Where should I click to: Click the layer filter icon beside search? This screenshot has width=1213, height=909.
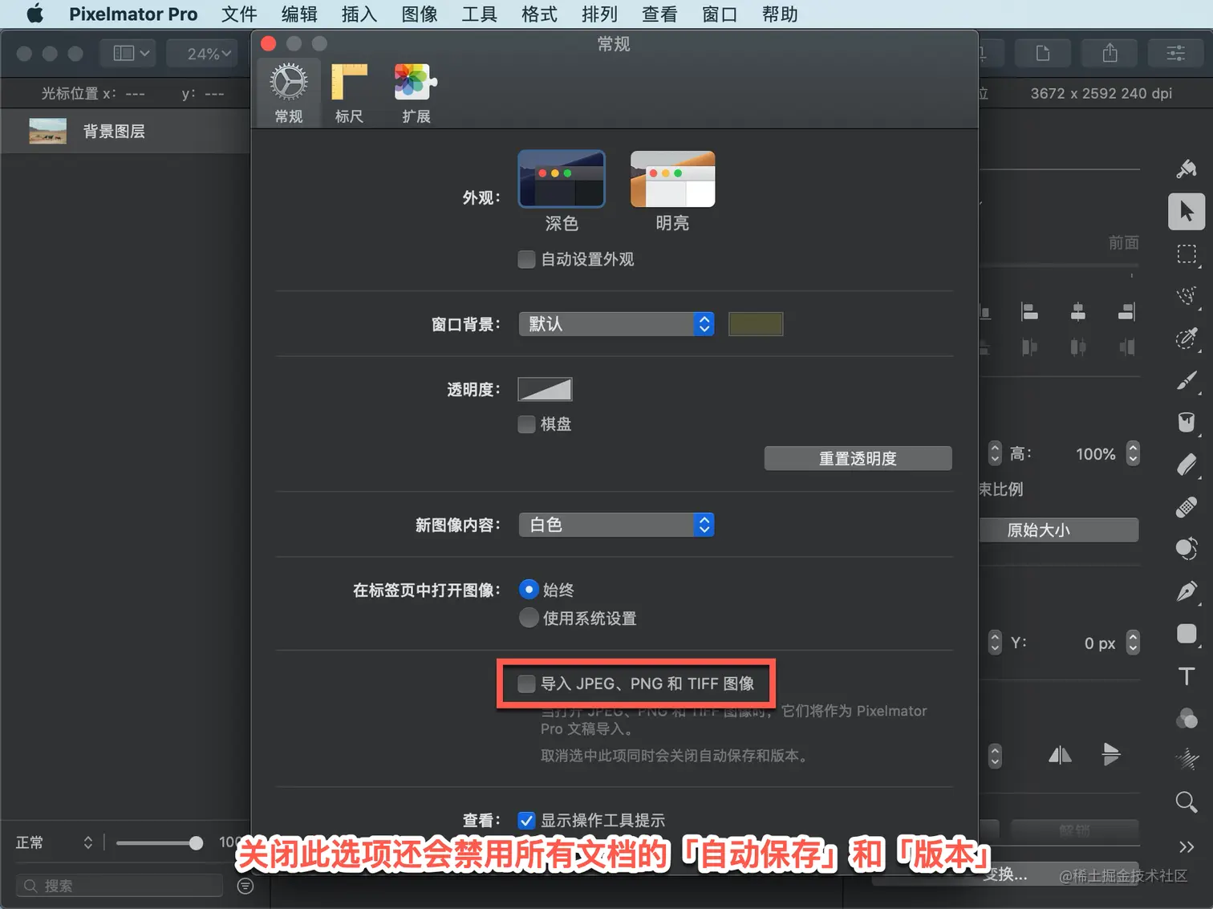(x=245, y=886)
